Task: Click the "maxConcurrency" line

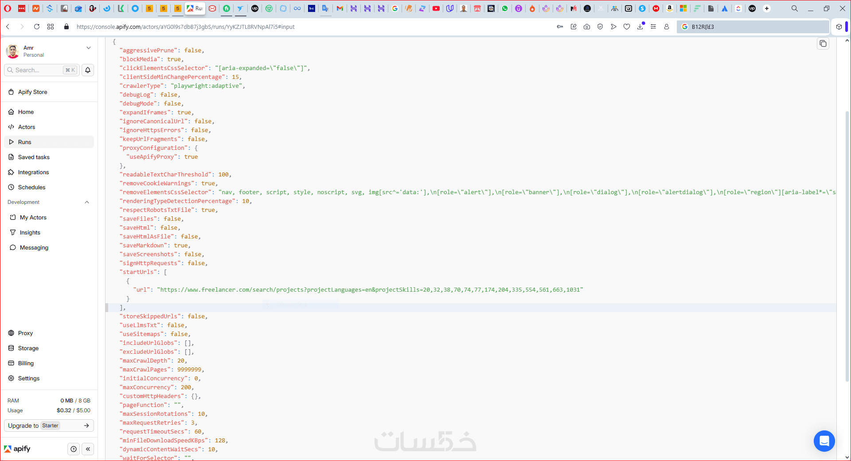Action: [x=157, y=387]
